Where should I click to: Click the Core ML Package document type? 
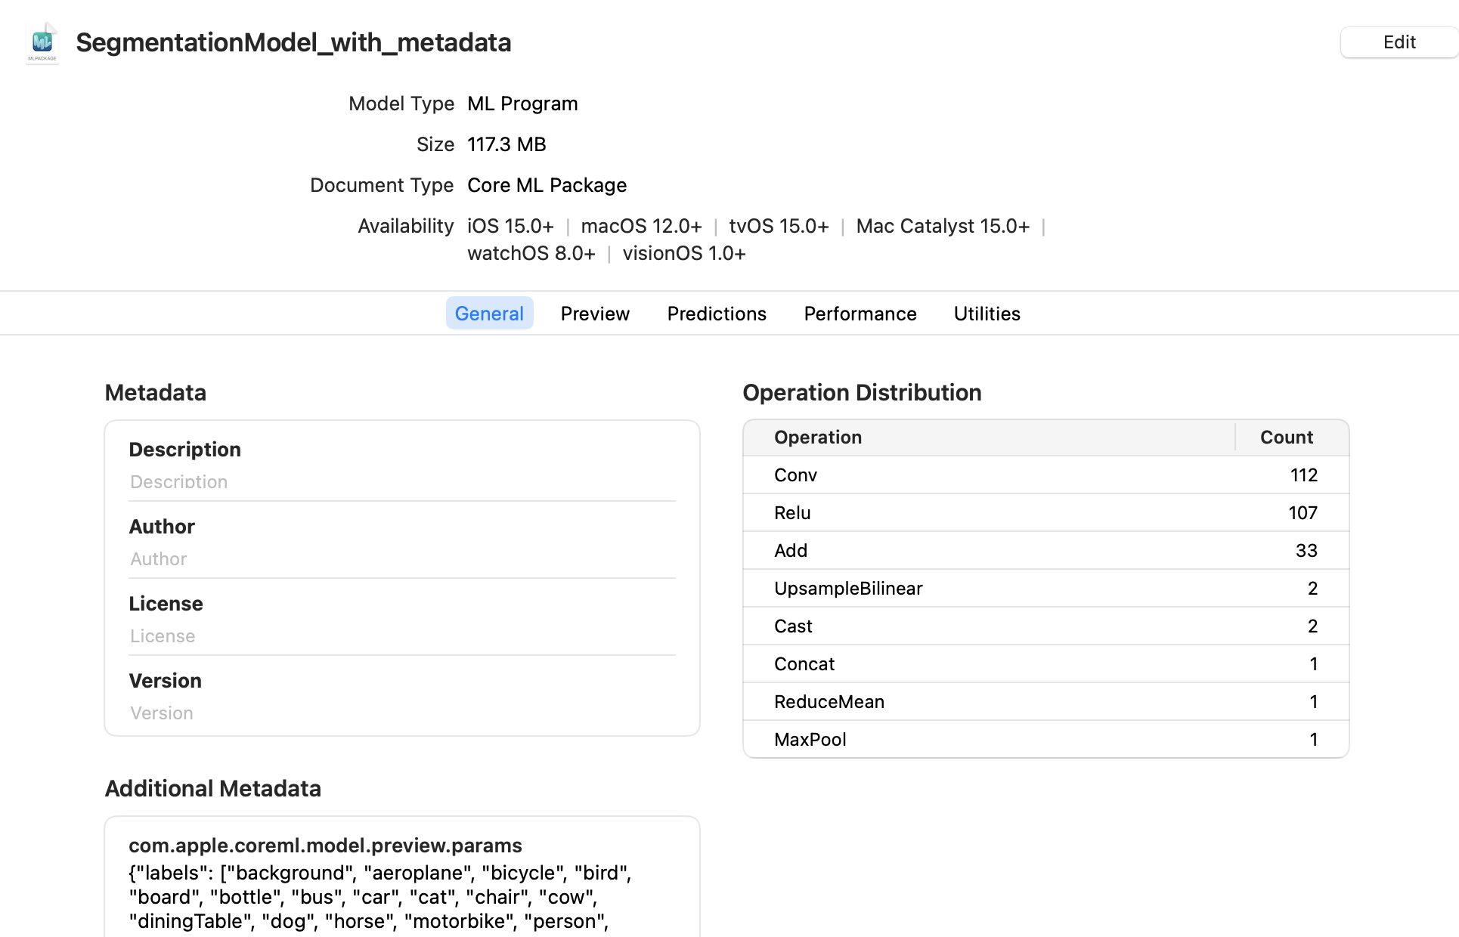tap(547, 185)
